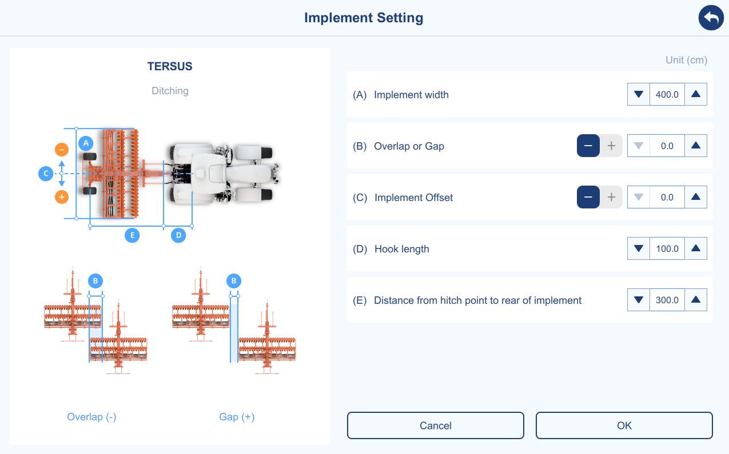Click the Implement width value field showing 400.0
The width and height of the screenshot is (729, 454).
point(667,94)
